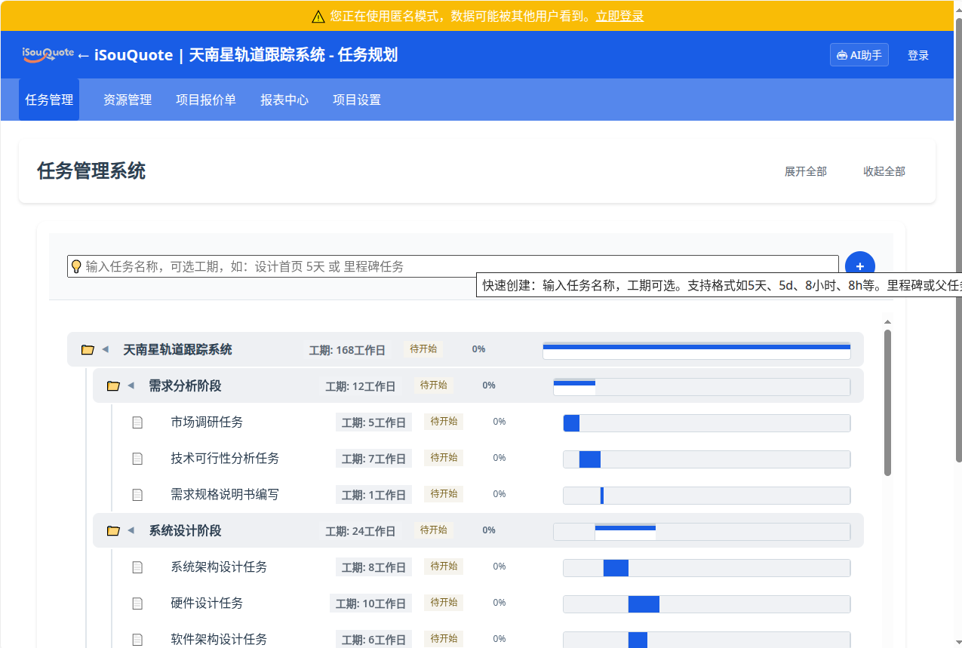Image resolution: width=962 pixels, height=648 pixels.
Task: Open the 报表中心 tab
Action: click(x=284, y=100)
